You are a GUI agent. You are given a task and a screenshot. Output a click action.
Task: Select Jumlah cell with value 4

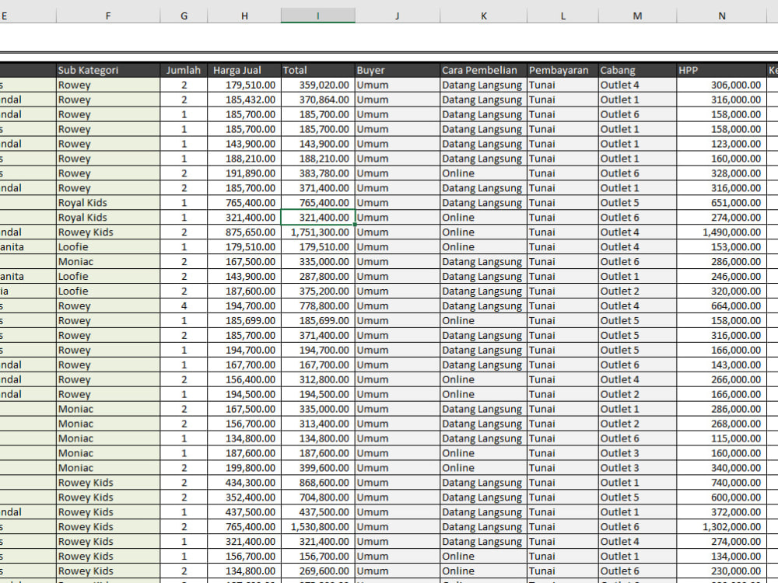[184, 305]
